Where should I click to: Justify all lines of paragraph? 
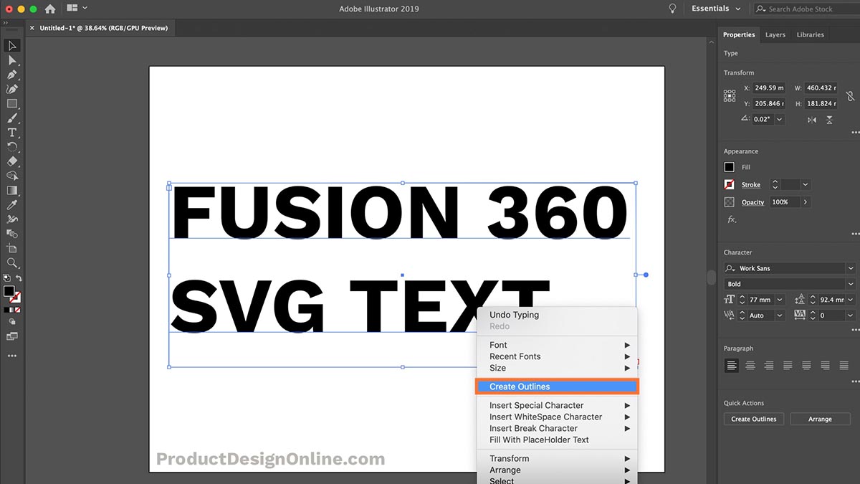(x=844, y=365)
